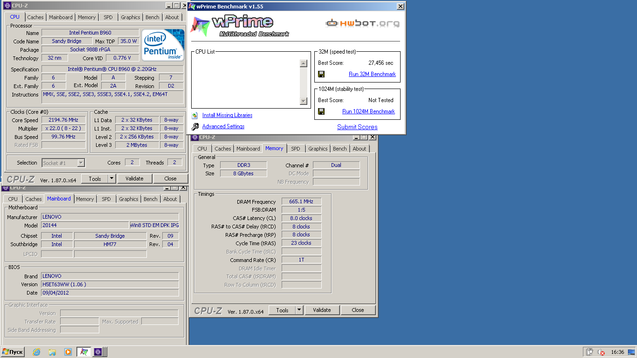Click the show desktop icon beside the clock

click(x=632, y=352)
